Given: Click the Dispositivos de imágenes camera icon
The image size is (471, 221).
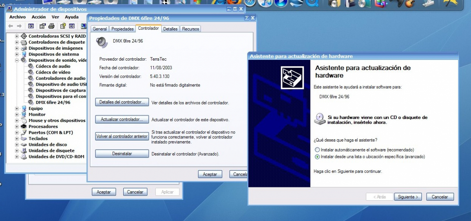Looking at the screenshot, I should [24, 48].
